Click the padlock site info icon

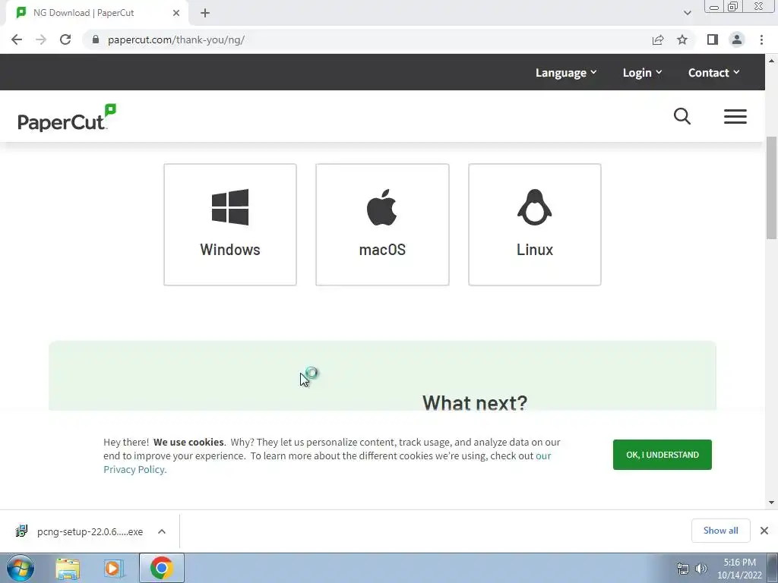pos(96,39)
